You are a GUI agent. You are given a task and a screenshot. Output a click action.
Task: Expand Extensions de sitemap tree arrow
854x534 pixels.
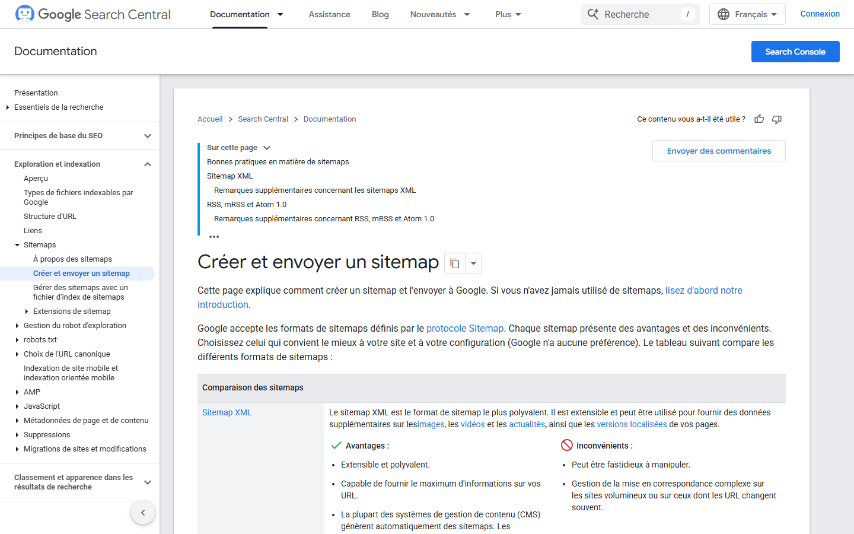pos(27,311)
